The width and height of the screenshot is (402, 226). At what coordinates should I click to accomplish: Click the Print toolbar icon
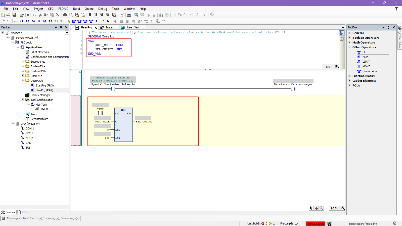[22, 15]
